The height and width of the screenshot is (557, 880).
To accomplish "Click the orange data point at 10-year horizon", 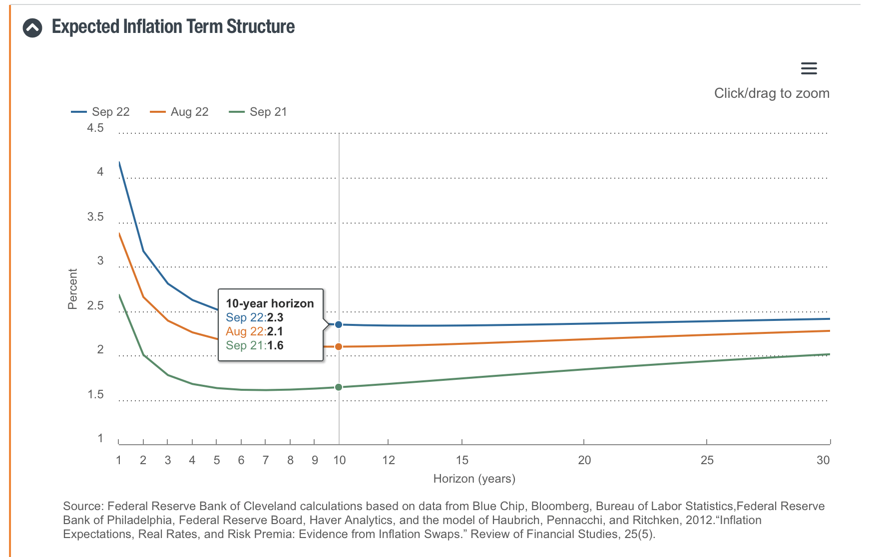I will point(339,346).
